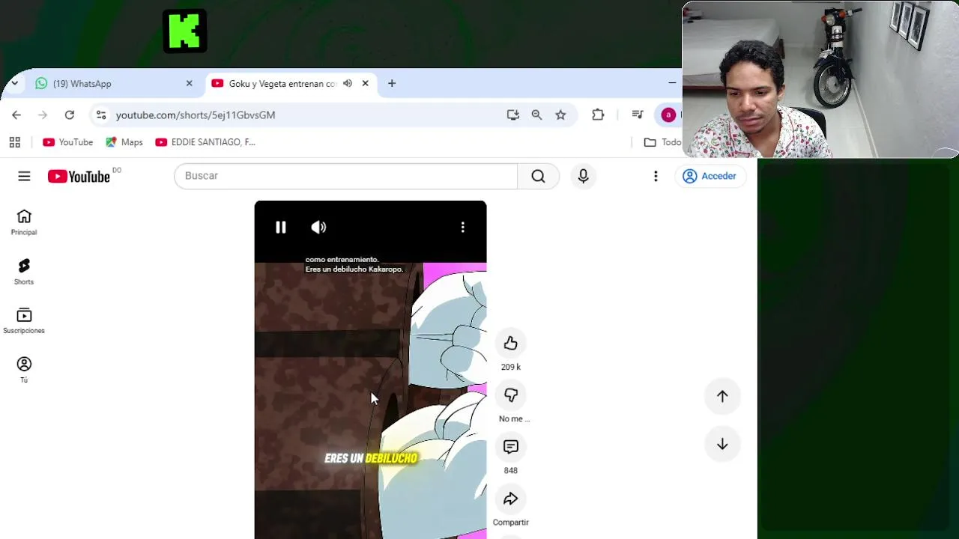Screen dimensions: 959x539
Task: Open the Short's three-dot options menu
Action: [x=463, y=227]
